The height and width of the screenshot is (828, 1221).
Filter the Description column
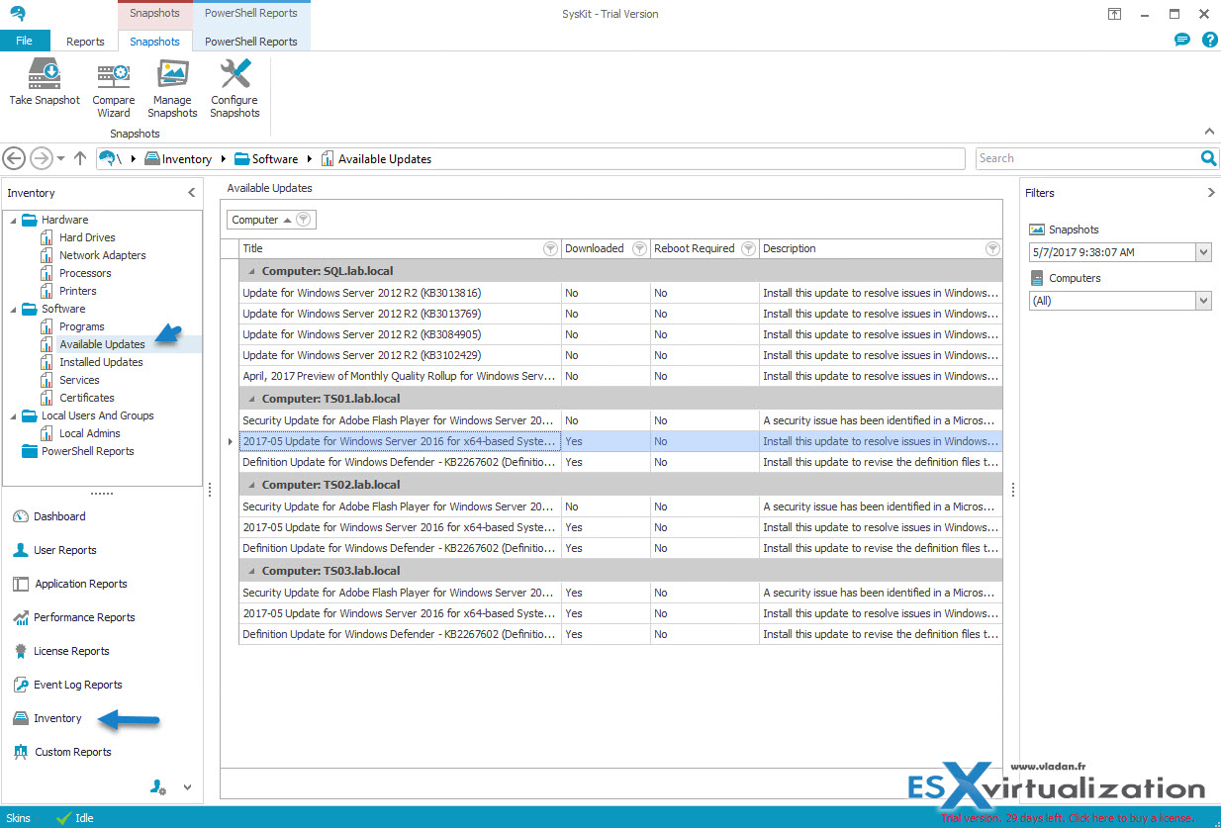tap(992, 248)
